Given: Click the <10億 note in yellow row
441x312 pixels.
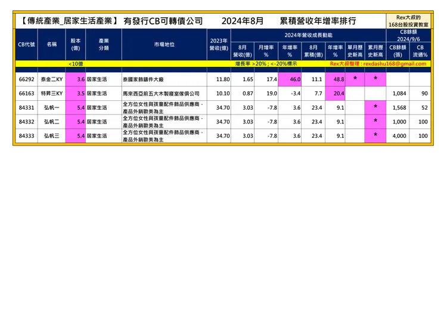Looking at the screenshot, I should click(76, 64).
